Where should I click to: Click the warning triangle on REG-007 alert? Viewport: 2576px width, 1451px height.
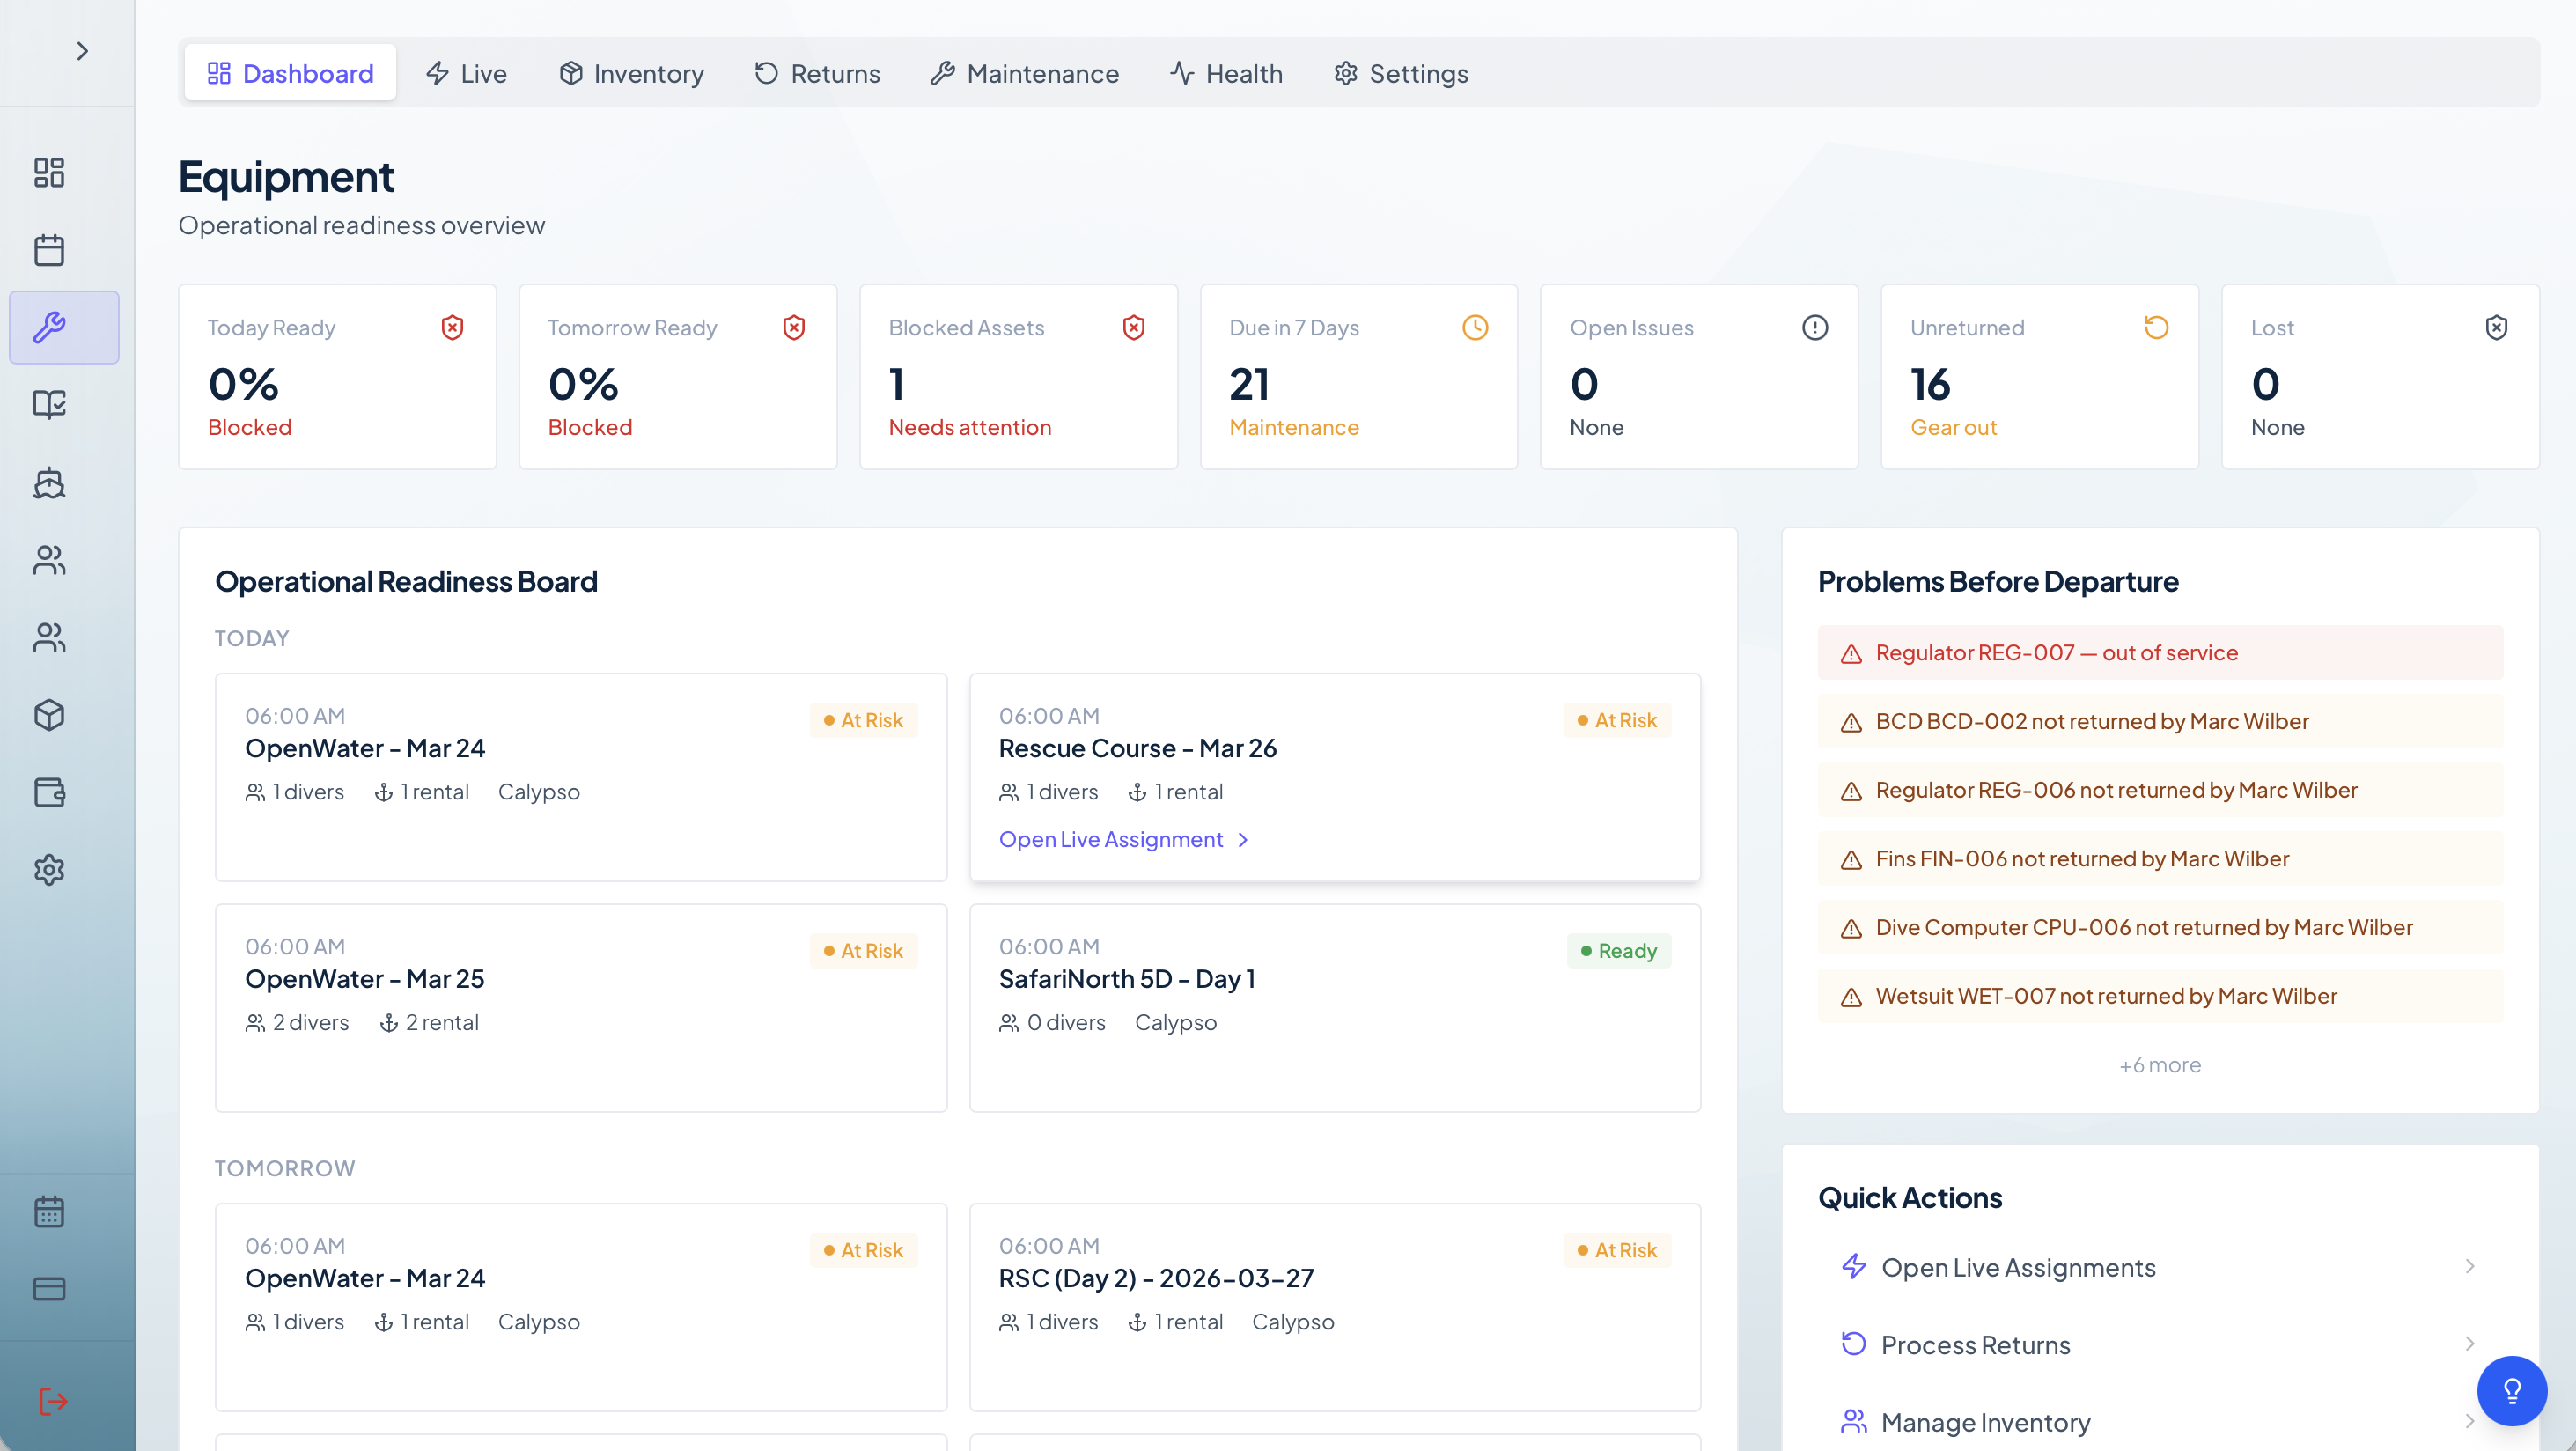click(1851, 654)
